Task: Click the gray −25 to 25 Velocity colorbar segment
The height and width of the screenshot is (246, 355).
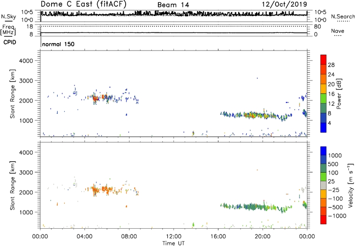Action: pyautogui.click(x=323, y=185)
